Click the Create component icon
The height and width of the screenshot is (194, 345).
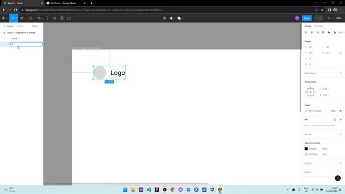[164, 18]
